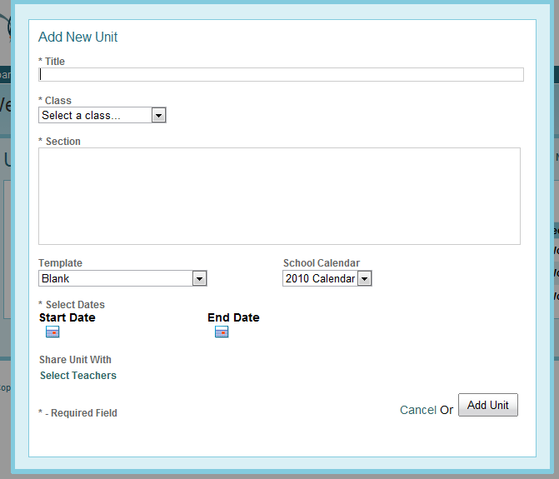Click the Class dropdown arrow button
The width and height of the screenshot is (559, 479).
pos(159,115)
